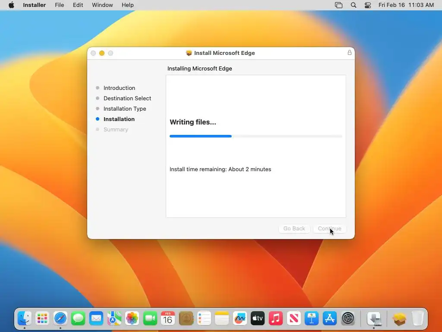The width and height of the screenshot is (442, 332).
Task: Launch Safari from the Dock
Action: pos(60,319)
